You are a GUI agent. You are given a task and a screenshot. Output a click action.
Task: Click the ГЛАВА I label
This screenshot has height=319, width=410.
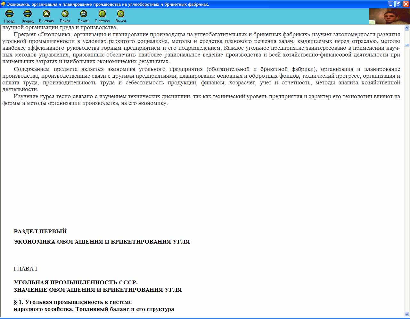[x=25, y=269]
